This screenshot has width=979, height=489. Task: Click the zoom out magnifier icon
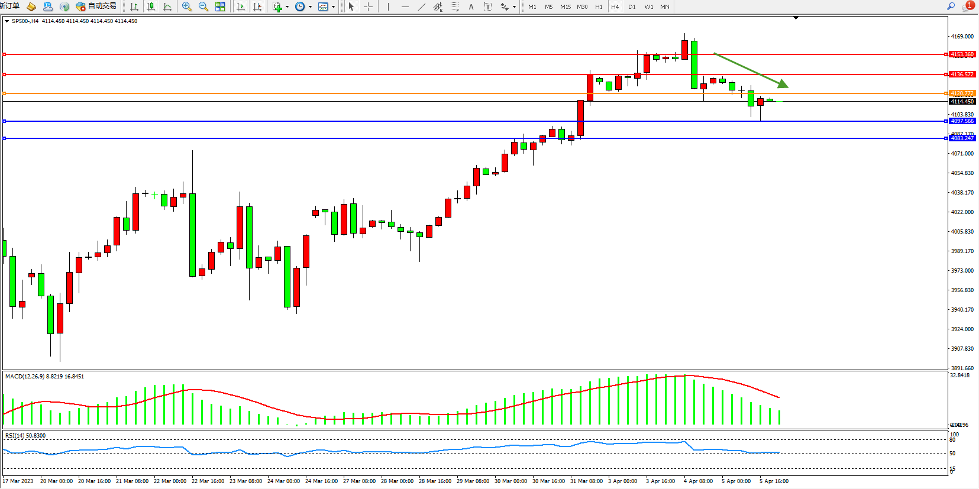[203, 7]
